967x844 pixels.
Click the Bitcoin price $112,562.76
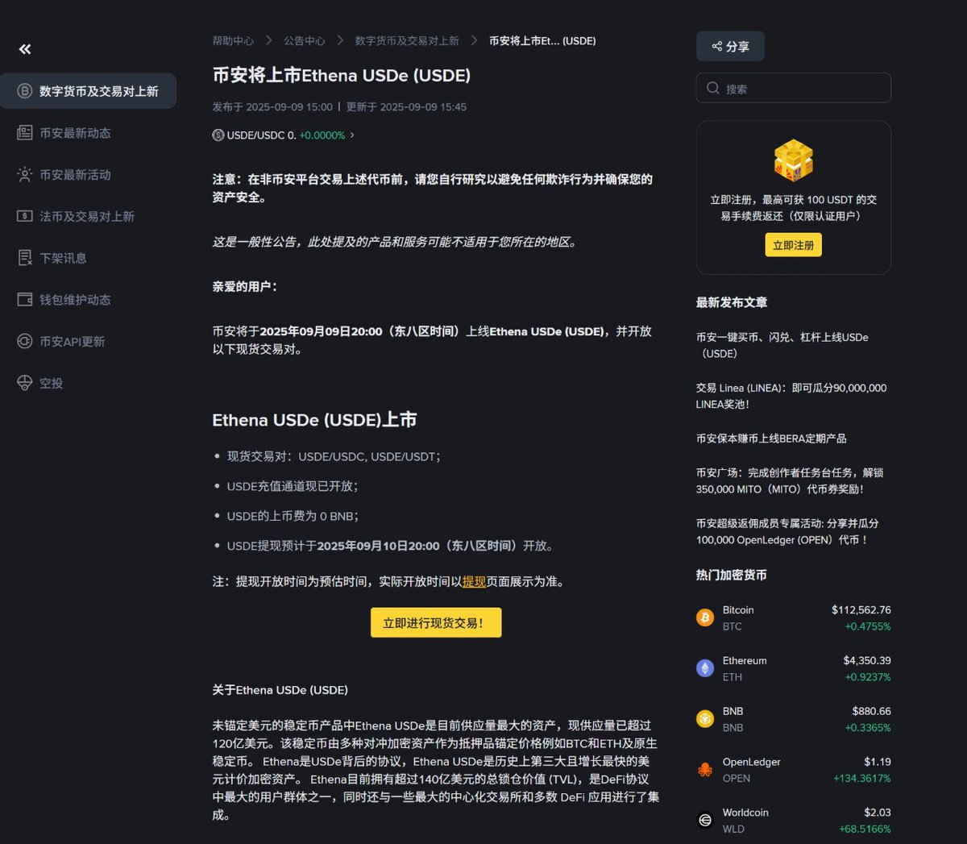coord(861,610)
